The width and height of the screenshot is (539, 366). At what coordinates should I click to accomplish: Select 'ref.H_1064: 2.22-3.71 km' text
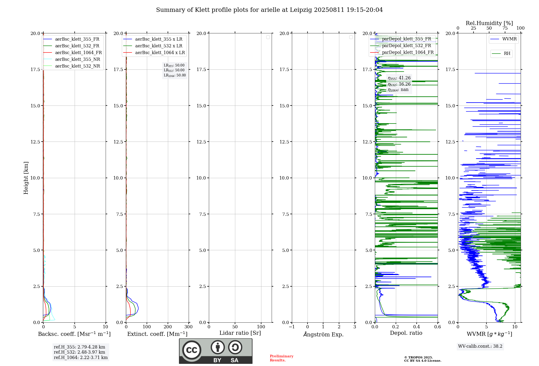[81, 358]
